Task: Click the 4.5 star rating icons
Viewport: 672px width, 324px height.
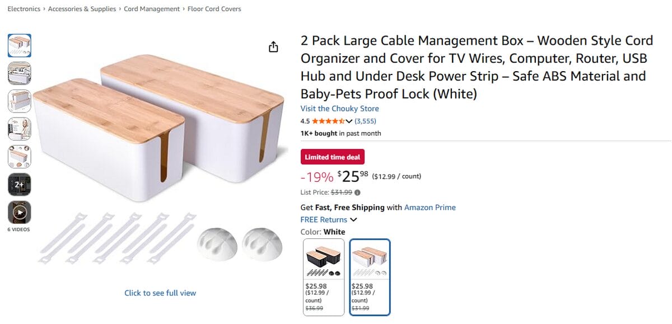Action: (329, 121)
